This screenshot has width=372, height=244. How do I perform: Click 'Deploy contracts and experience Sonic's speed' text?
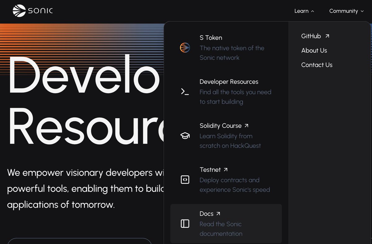(235, 185)
